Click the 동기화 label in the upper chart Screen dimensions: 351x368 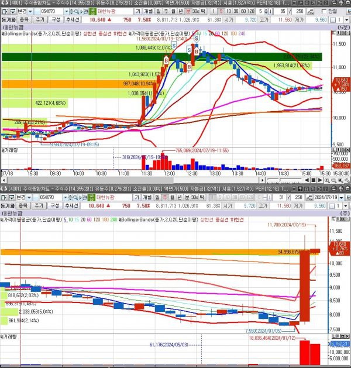click(x=9, y=20)
